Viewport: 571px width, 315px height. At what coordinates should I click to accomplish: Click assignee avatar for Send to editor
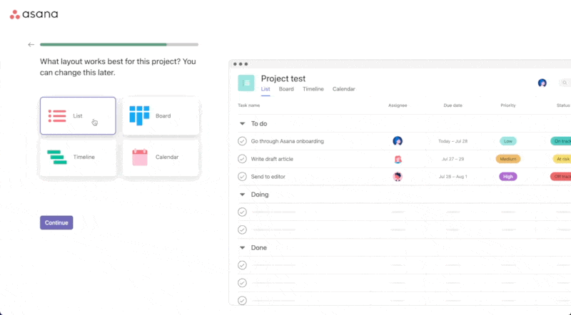point(398,177)
